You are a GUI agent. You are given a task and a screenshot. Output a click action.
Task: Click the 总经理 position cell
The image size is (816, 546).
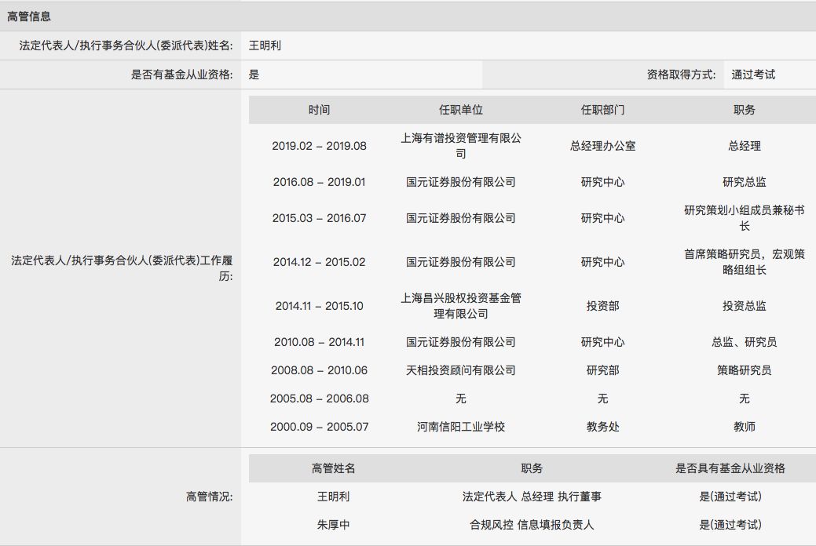tap(745, 146)
